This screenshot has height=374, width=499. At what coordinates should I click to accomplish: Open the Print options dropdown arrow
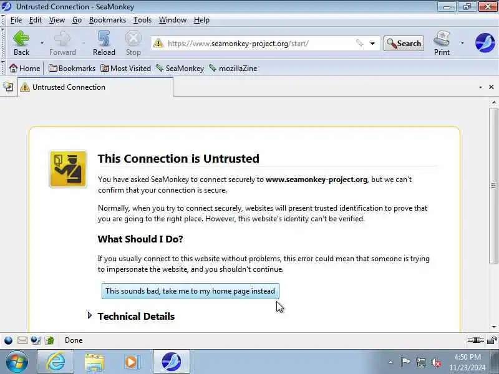pos(462,43)
